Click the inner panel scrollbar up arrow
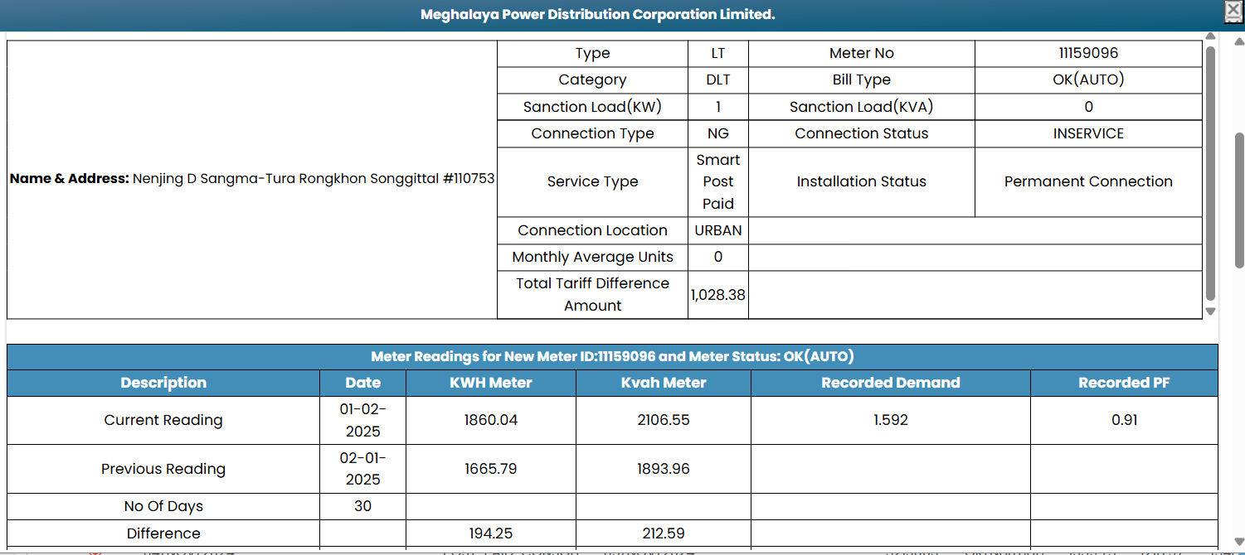 tap(1210, 37)
